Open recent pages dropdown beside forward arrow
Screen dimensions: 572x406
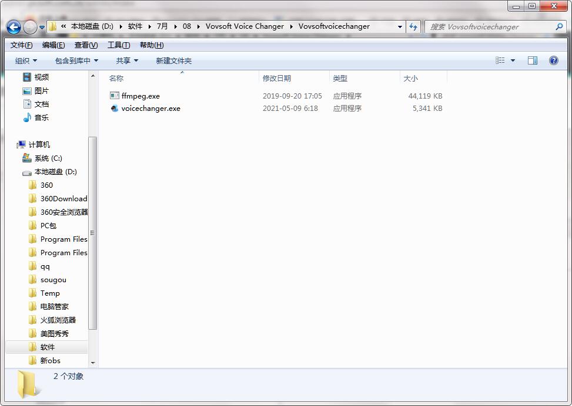click(x=42, y=28)
